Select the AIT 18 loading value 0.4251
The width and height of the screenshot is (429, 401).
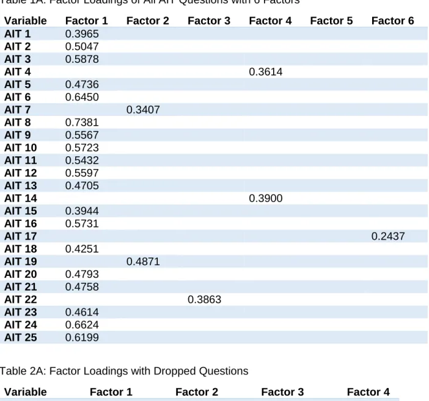(82, 249)
